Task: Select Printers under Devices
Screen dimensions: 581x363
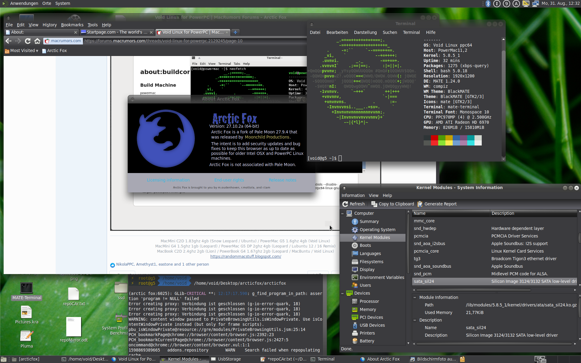Action: tap(367, 333)
